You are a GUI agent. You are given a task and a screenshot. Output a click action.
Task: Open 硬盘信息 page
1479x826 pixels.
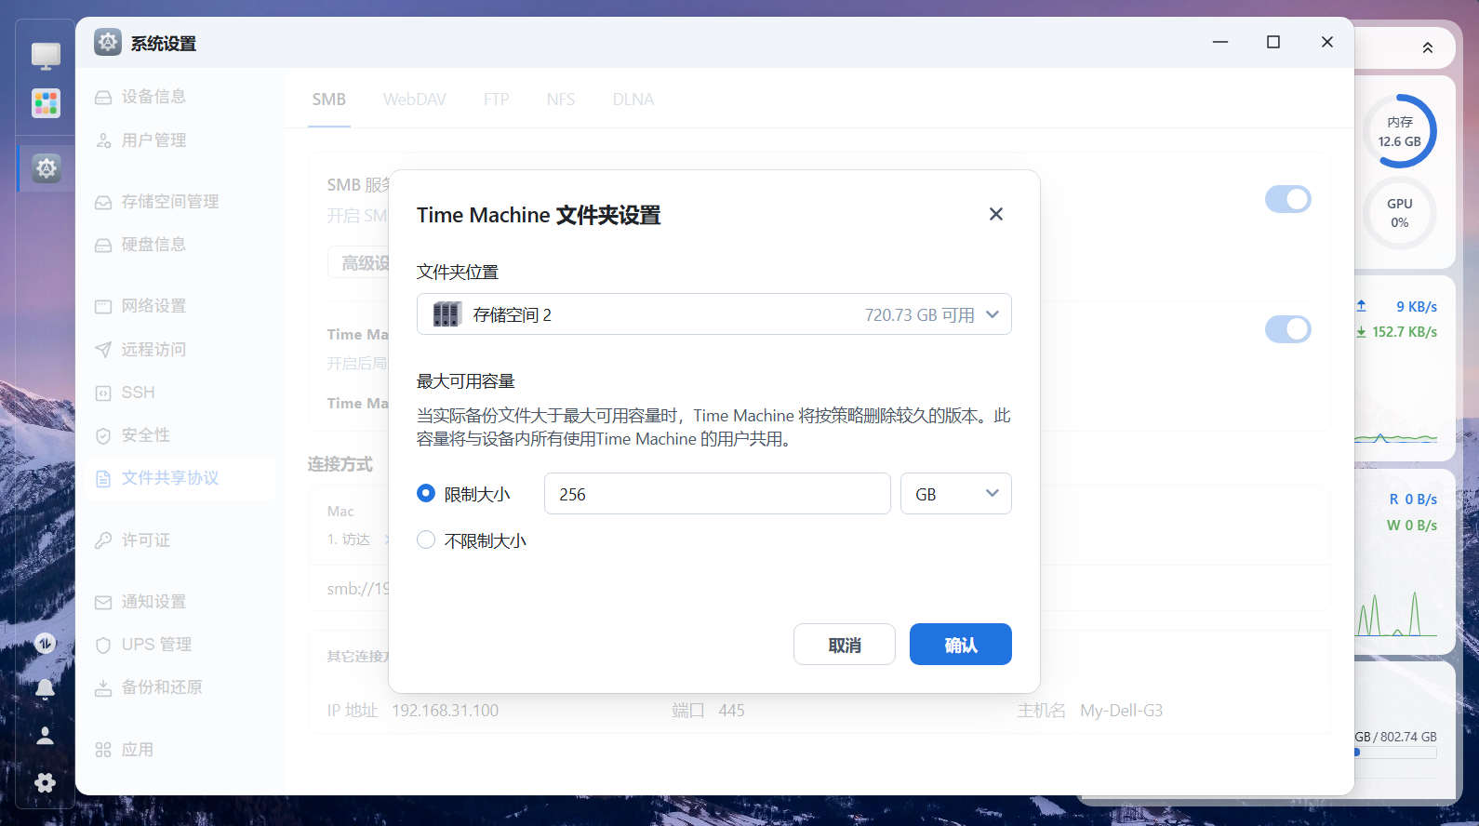point(180,245)
